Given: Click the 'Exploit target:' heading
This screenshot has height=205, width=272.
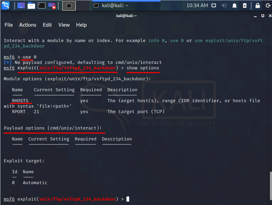Looking at the screenshot, I should pos(24,161).
